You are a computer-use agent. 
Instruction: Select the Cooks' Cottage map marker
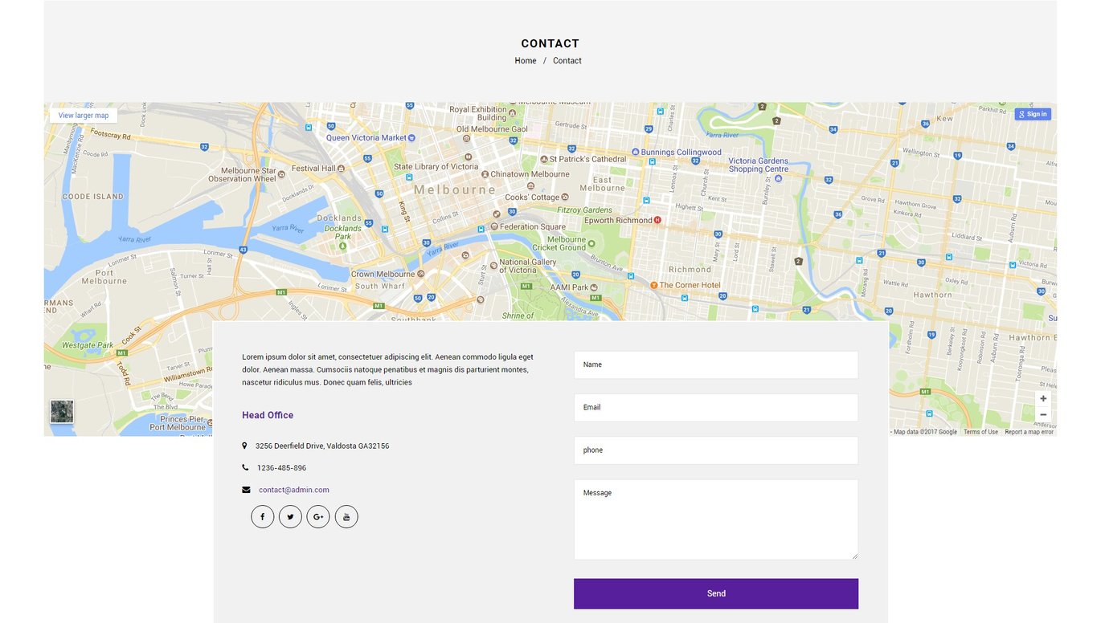pyautogui.click(x=564, y=197)
